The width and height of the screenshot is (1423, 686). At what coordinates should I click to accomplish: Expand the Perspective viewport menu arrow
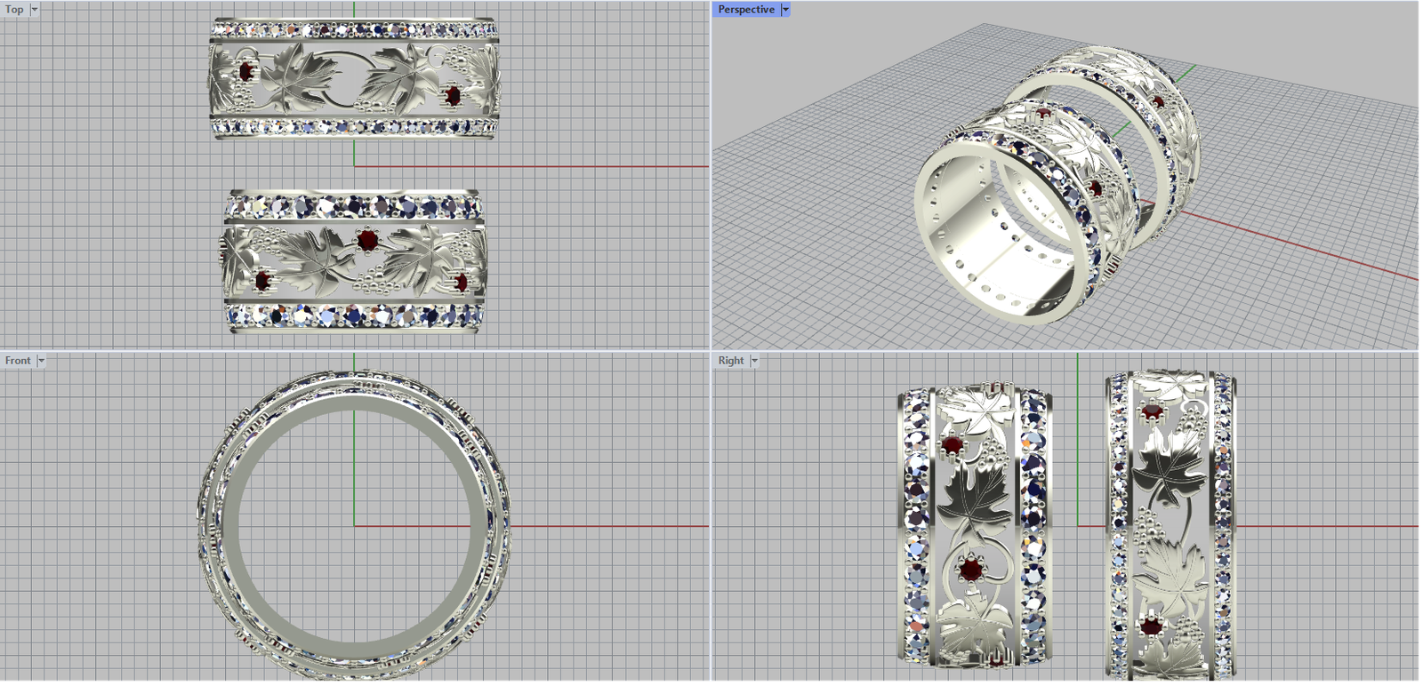click(785, 10)
